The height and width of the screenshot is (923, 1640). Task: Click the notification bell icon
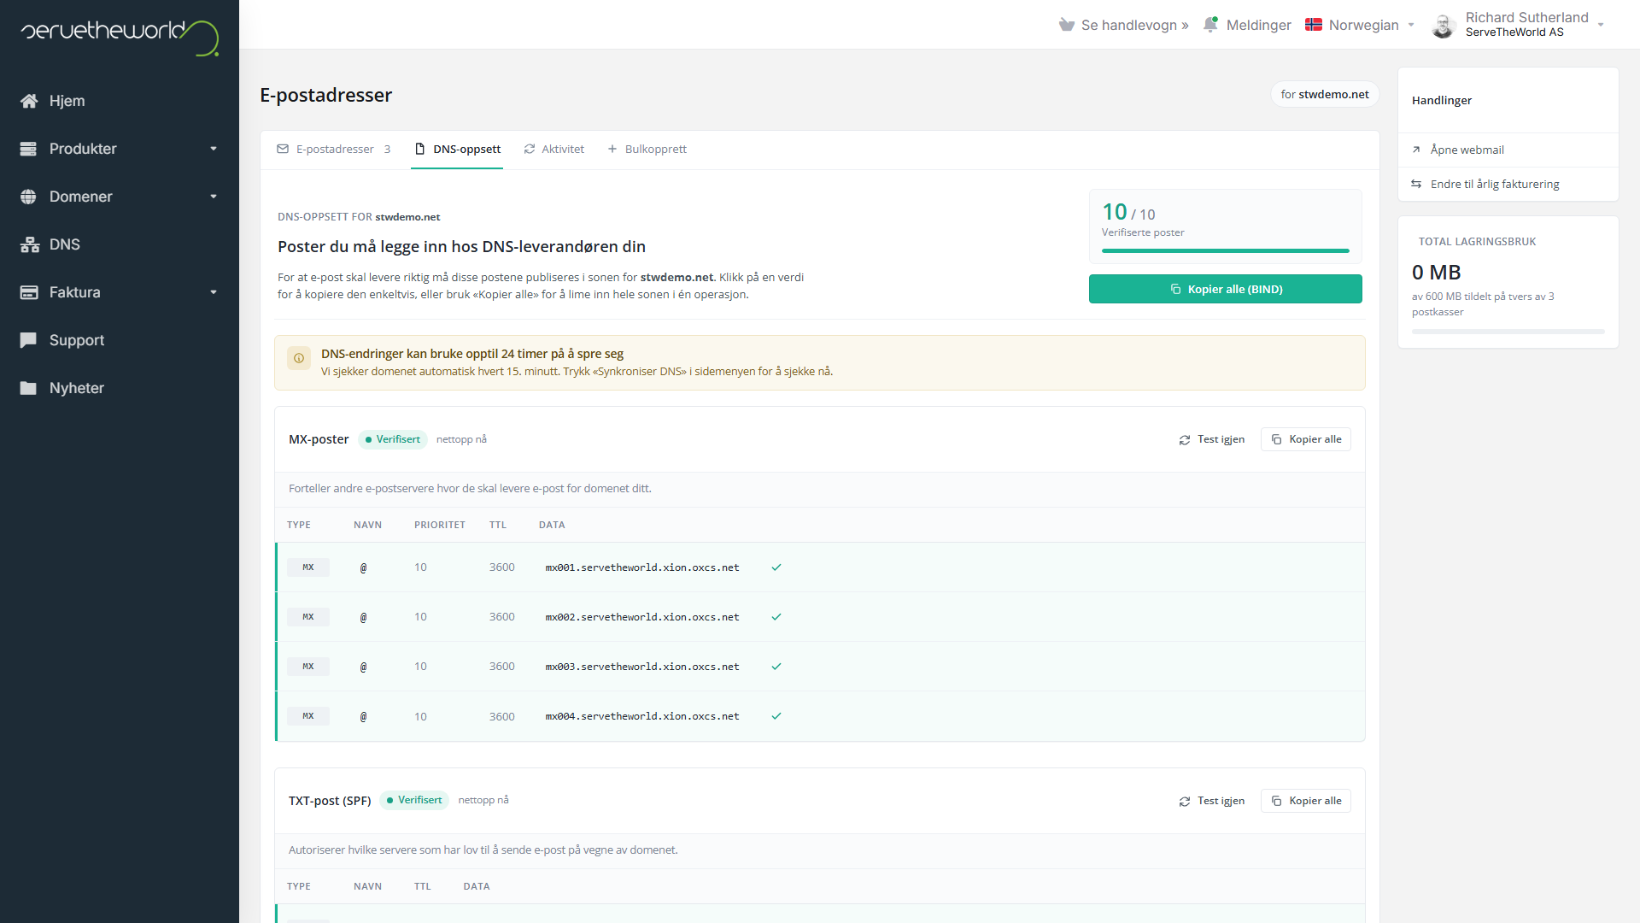pos(1210,25)
